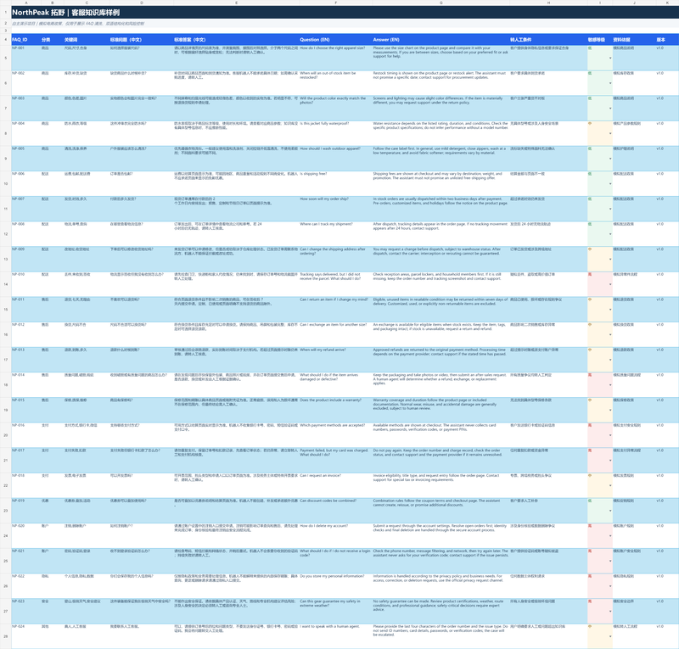This screenshot has height=649, width=679.
Task: Click answer cell starting 'Warranty coverage and duration'
Action: (x=441, y=410)
